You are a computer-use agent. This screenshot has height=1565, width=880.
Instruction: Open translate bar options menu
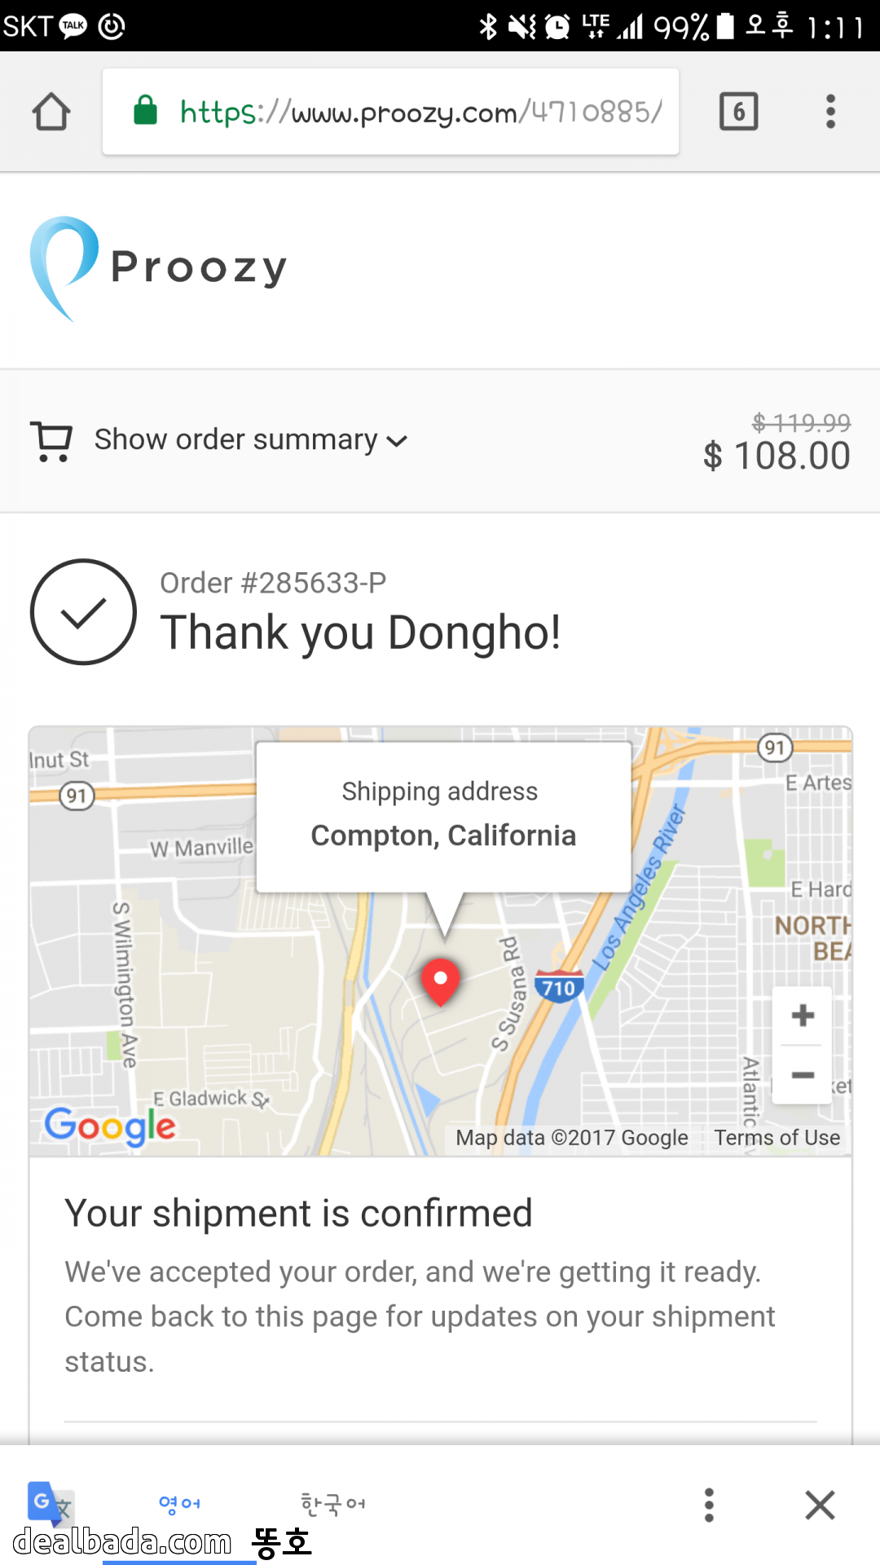709,1505
